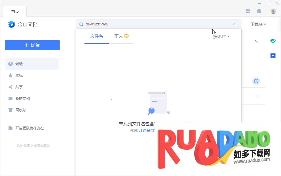Open the 回收站 recycle bin

tap(21, 110)
